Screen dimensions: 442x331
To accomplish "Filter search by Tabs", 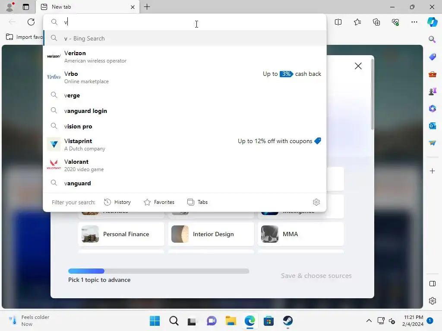I will [x=197, y=202].
